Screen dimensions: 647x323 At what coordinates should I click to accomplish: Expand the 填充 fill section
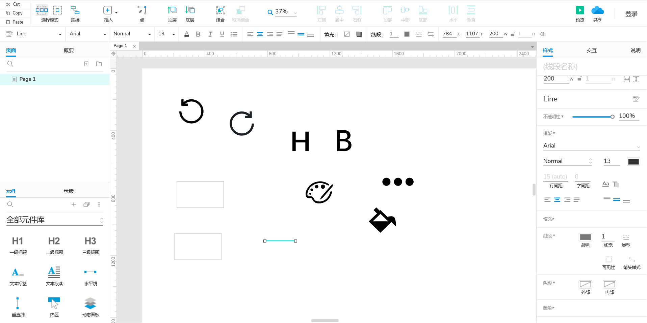pos(549,219)
